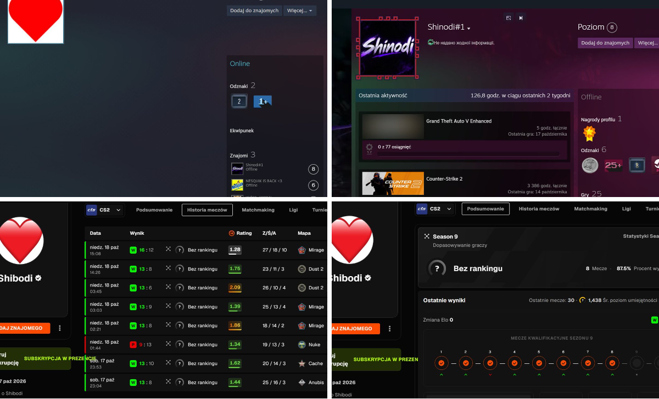Select qualification match 3 circle

click(490, 363)
